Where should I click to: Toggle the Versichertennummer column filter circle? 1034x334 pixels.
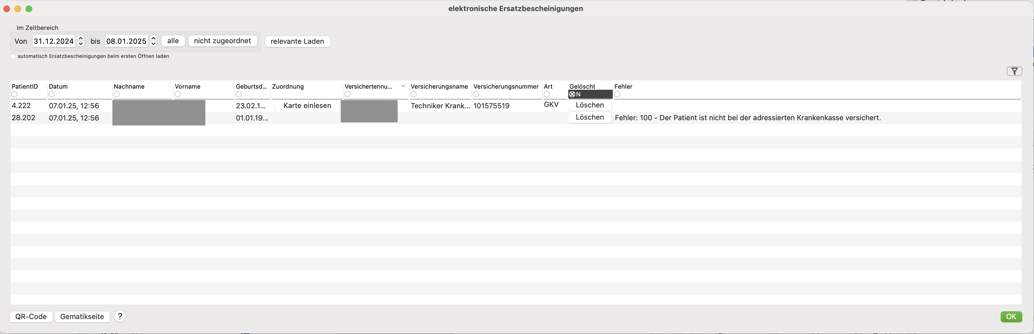pos(348,94)
